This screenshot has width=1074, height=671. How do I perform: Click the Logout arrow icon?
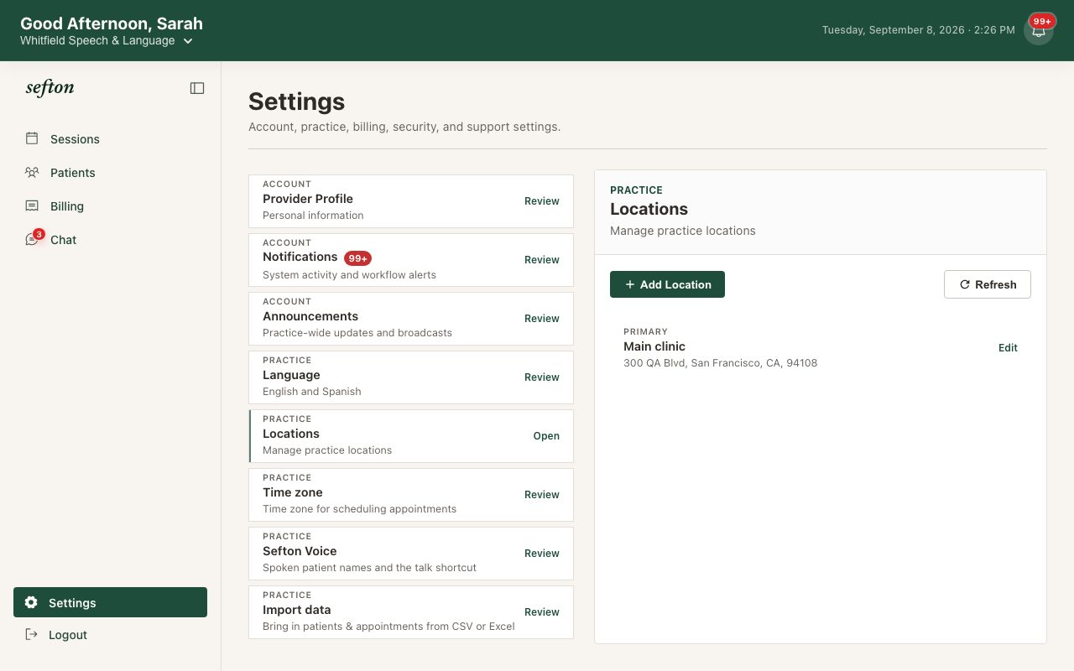pyautogui.click(x=32, y=634)
